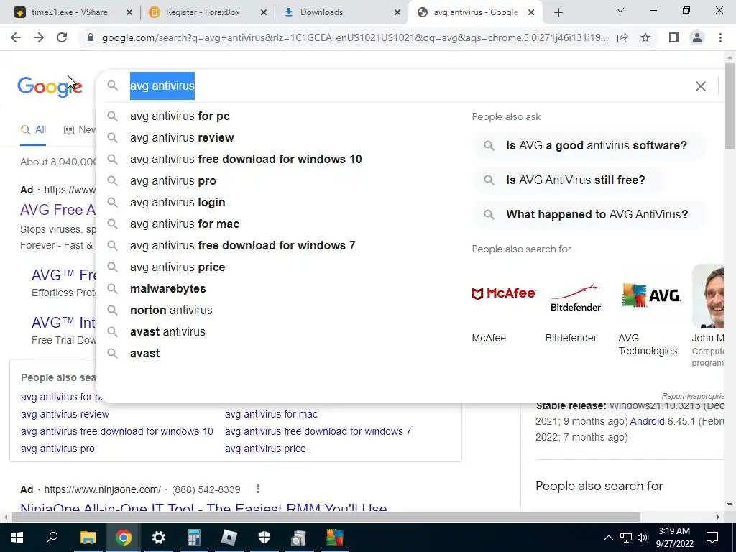Click the Android link in stable release
This screenshot has width=736, height=552.
(647, 421)
